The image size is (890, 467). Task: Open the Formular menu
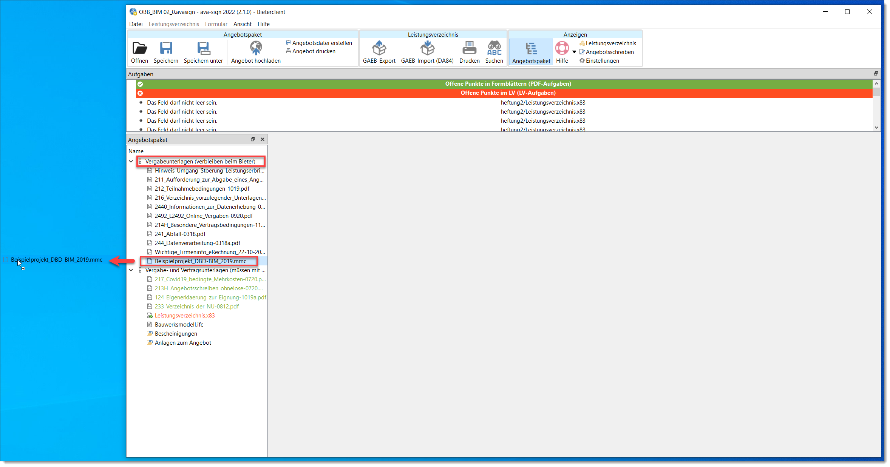point(216,24)
